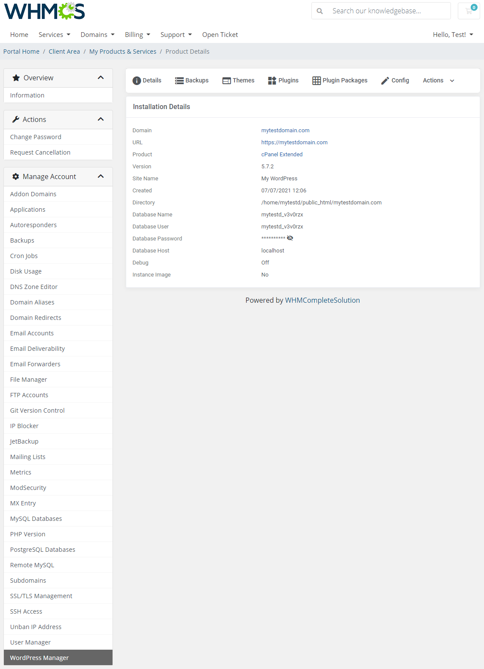484x669 pixels.
Task: Open the Open Ticket menu item
Action: (x=220, y=34)
